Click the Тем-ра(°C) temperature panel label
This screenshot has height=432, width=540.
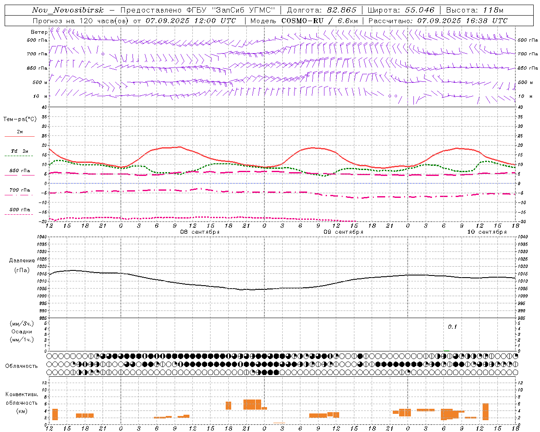click(x=20, y=119)
